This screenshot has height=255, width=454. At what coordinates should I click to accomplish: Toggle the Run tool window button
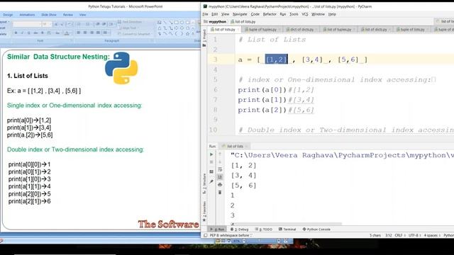point(218,229)
